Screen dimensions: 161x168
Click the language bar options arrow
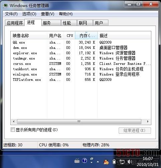coord(91,163)
